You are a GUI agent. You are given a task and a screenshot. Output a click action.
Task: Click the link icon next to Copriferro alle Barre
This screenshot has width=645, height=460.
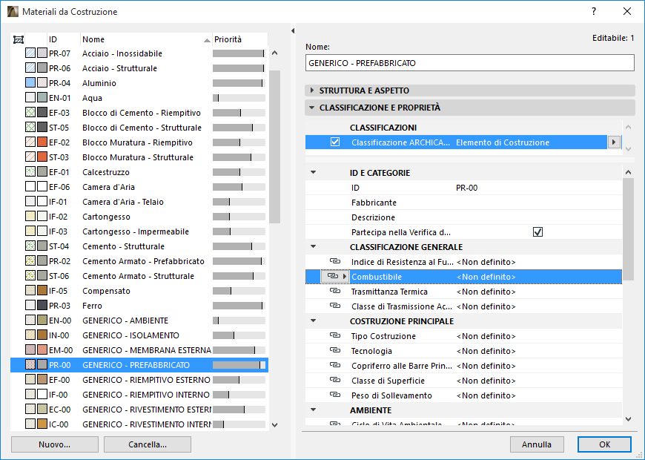335,365
